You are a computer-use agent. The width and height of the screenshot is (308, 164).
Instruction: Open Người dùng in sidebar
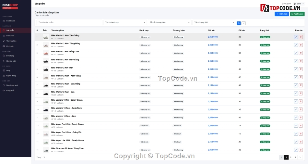[16, 76]
